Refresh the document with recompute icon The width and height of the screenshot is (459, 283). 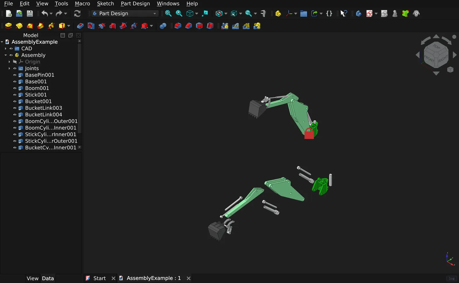point(77,13)
